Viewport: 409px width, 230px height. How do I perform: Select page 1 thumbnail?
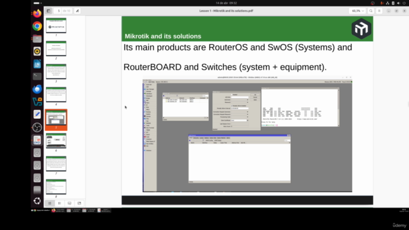pos(56,26)
